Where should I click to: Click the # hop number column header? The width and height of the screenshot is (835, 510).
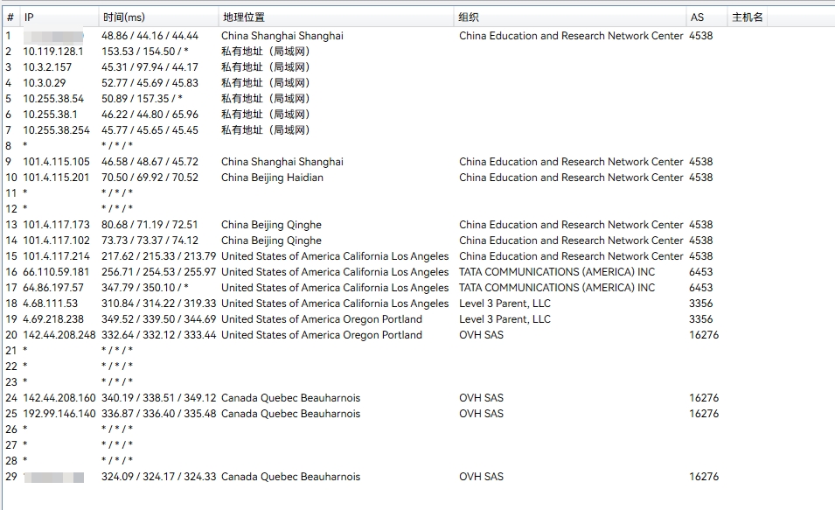tap(10, 17)
